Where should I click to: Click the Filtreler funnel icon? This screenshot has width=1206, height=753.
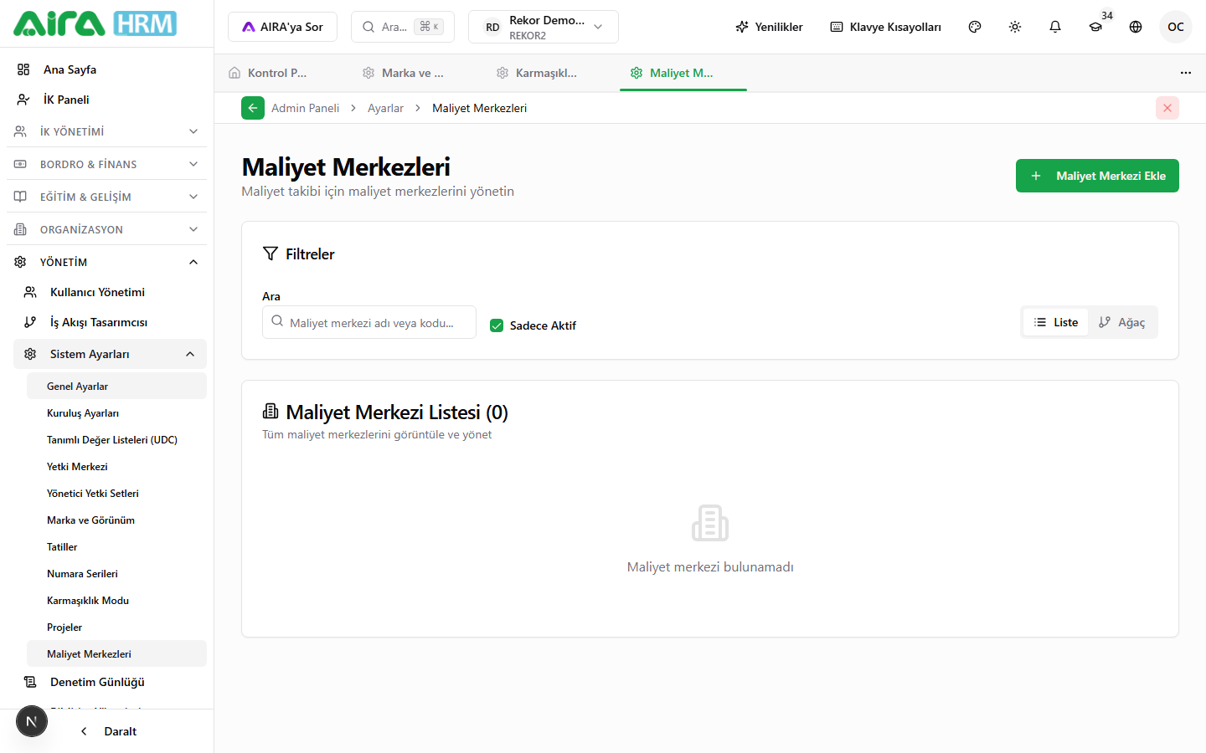click(271, 254)
